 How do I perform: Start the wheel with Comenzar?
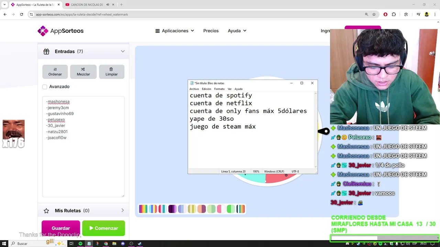point(103,228)
